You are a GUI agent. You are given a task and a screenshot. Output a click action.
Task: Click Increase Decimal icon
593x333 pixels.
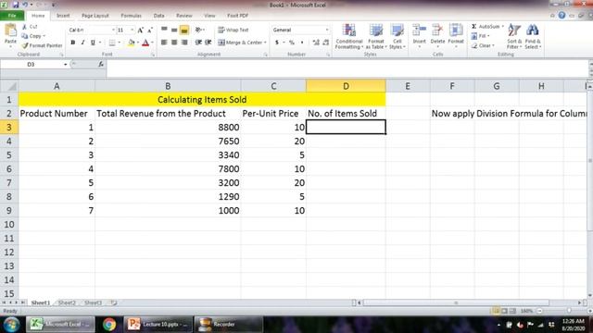point(316,43)
